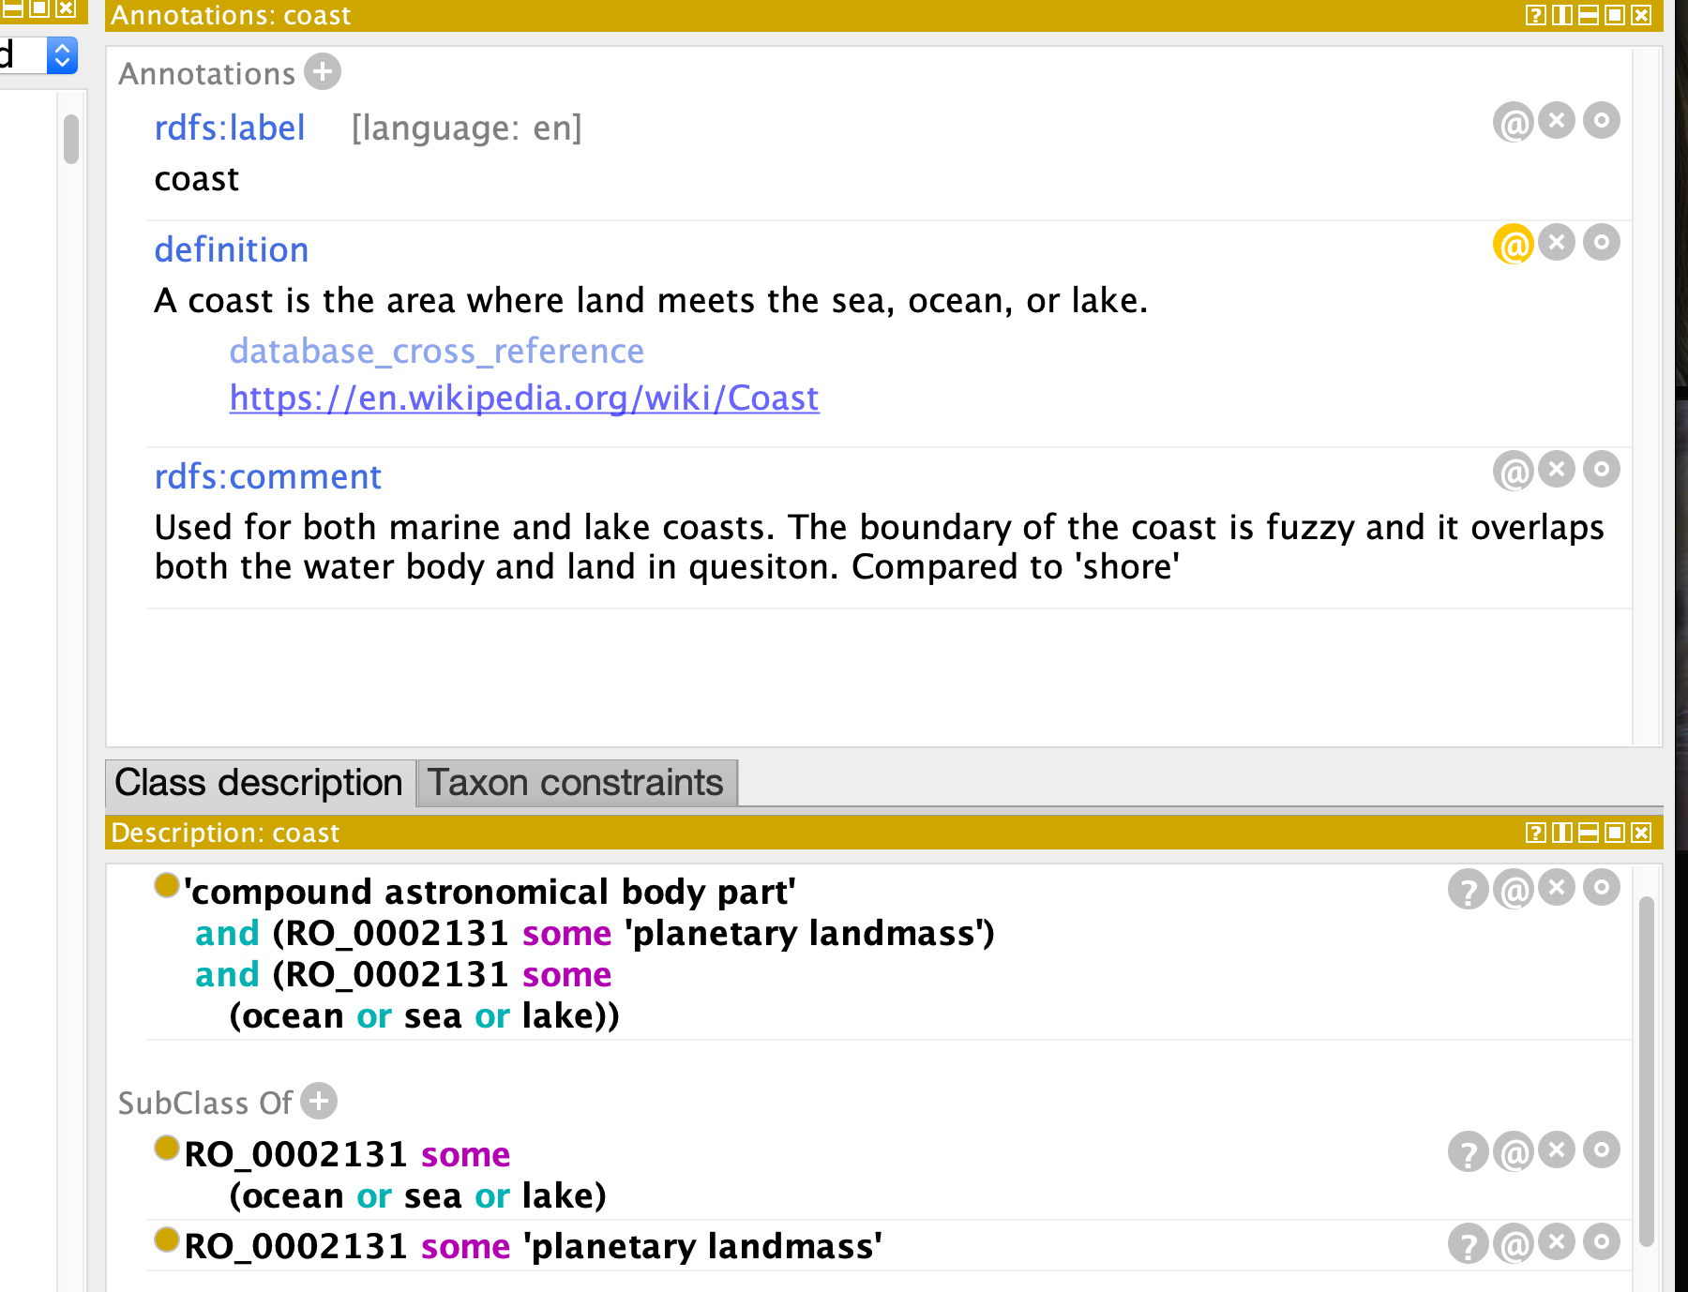This screenshot has height=1292, width=1688.
Task: Select the 'compound astronomical body part' class
Action: point(490,892)
